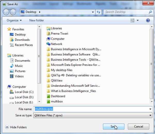This screenshot has height=134, width=155.
Task: Expand the Desktop breadcrumb arrow
Action: pos(40,12)
